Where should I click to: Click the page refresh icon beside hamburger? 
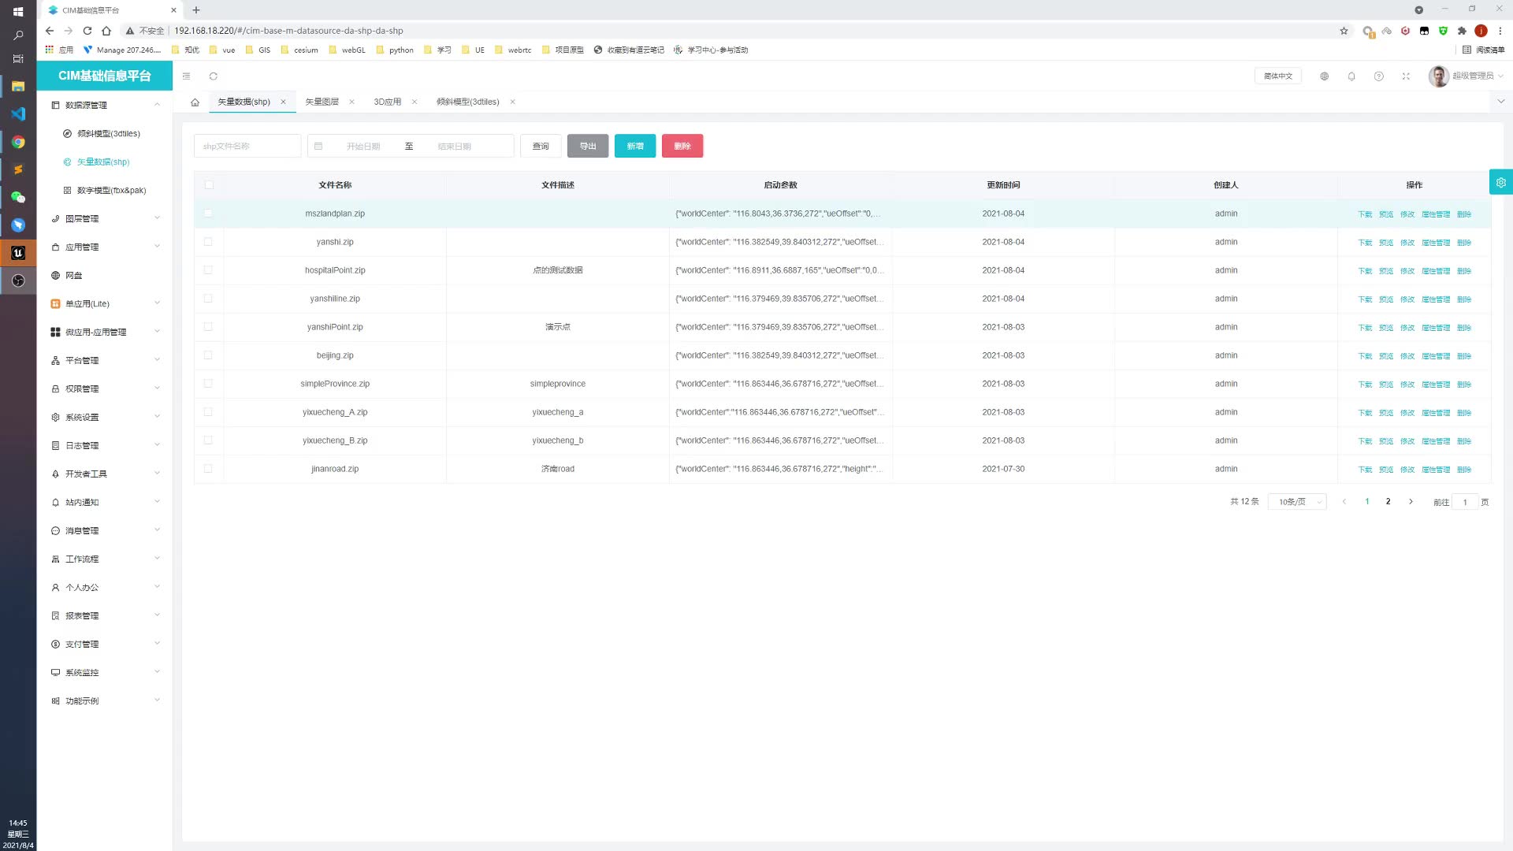(x=214, y=76)
